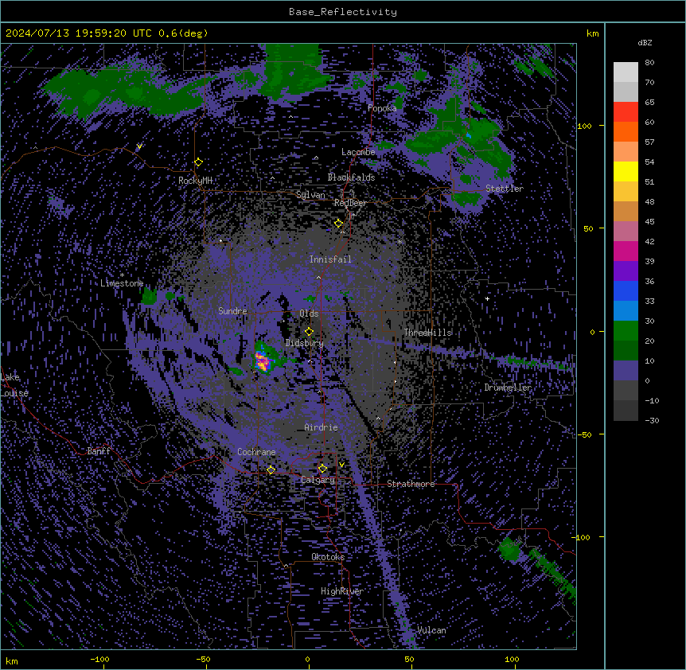686x670 pixels.
Task: Click the Olds town label
Action: (x=309, y=314)
